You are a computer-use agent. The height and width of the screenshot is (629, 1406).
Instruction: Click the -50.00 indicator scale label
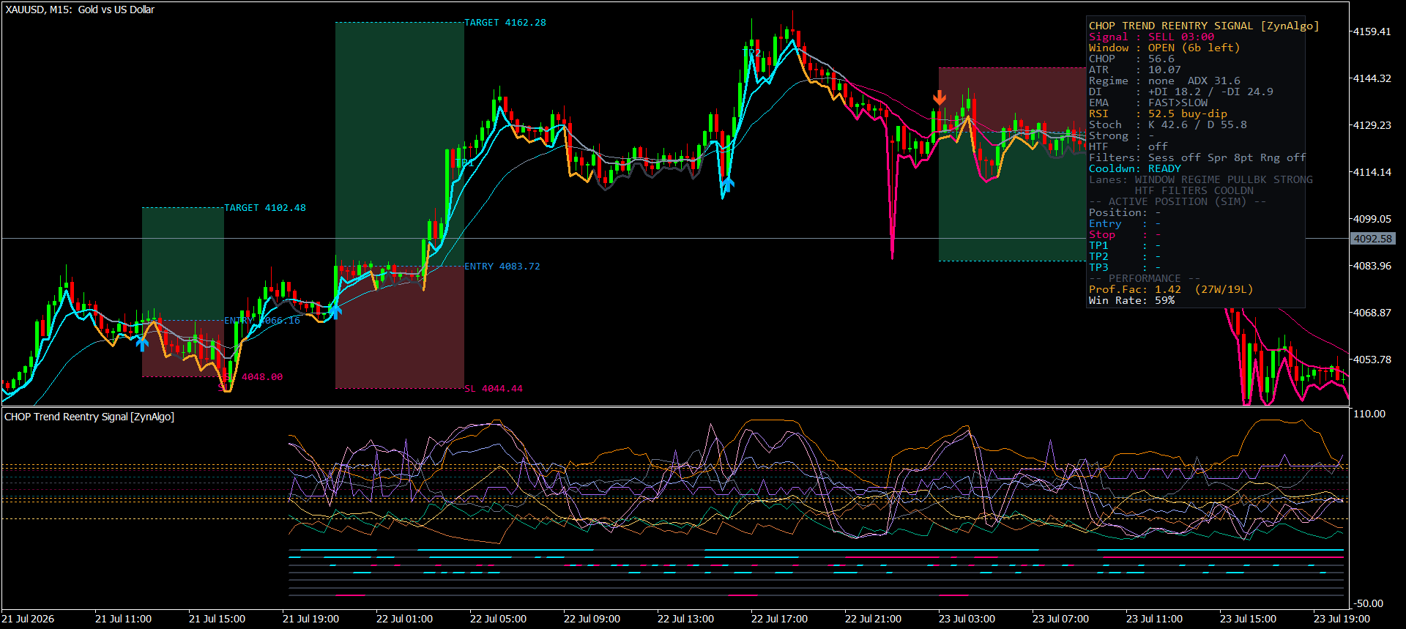(1369, 603)
